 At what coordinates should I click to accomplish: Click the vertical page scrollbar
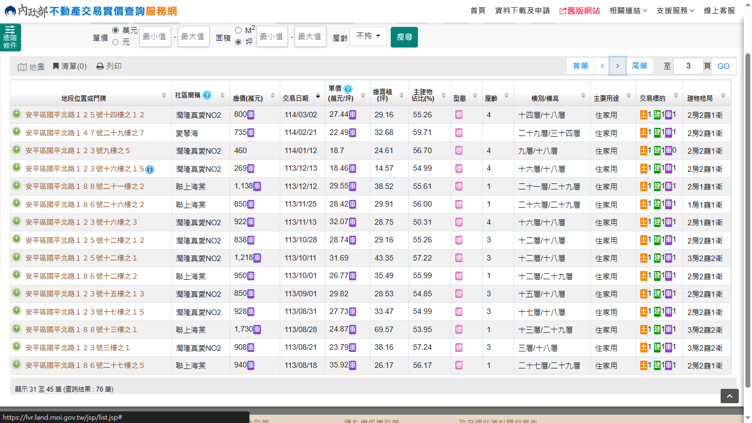(x=747, y=220)
